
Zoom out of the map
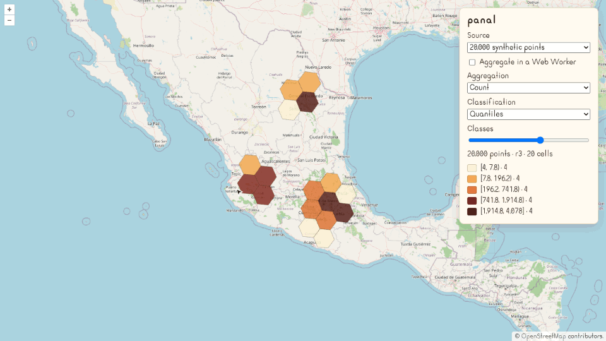point(9,20)
